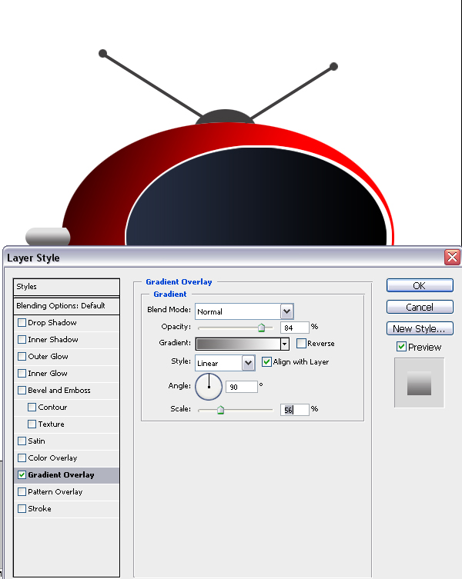This screenshot has width=462, height=579.
Task: Click the Scale percentage field
Action: pyautogui.click(x=295, y=410)
